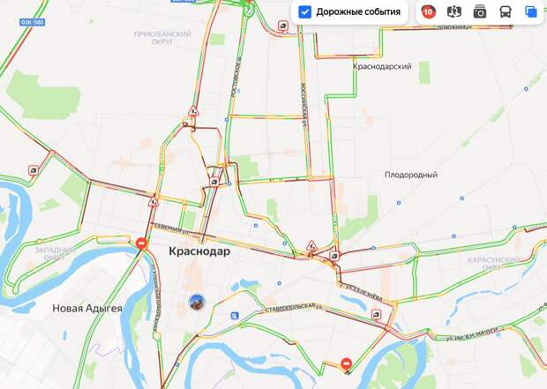
Task: Open the round photo thumbnail below Краснодар
Action: click(197, 303)
